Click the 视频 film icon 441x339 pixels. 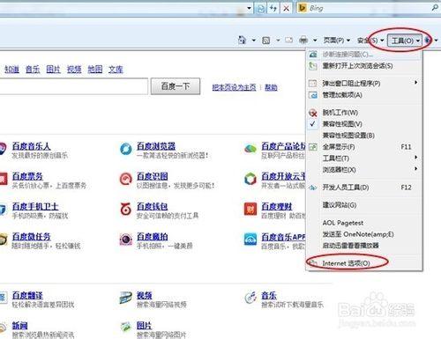126,298
